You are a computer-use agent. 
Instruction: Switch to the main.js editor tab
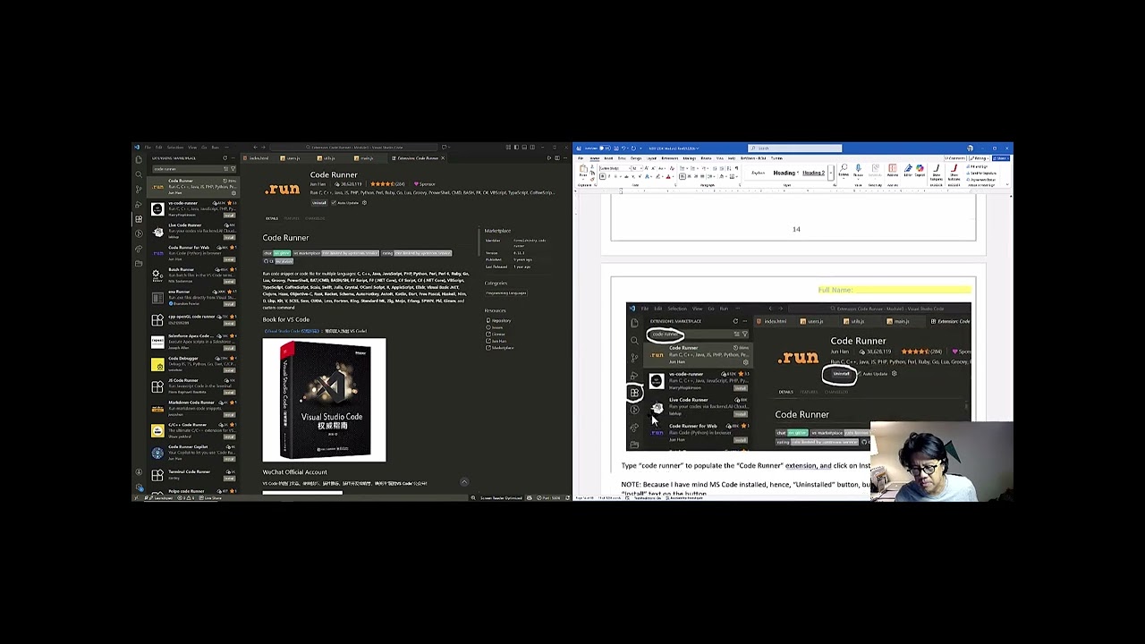pyautogui.click(x=366, y=158)
